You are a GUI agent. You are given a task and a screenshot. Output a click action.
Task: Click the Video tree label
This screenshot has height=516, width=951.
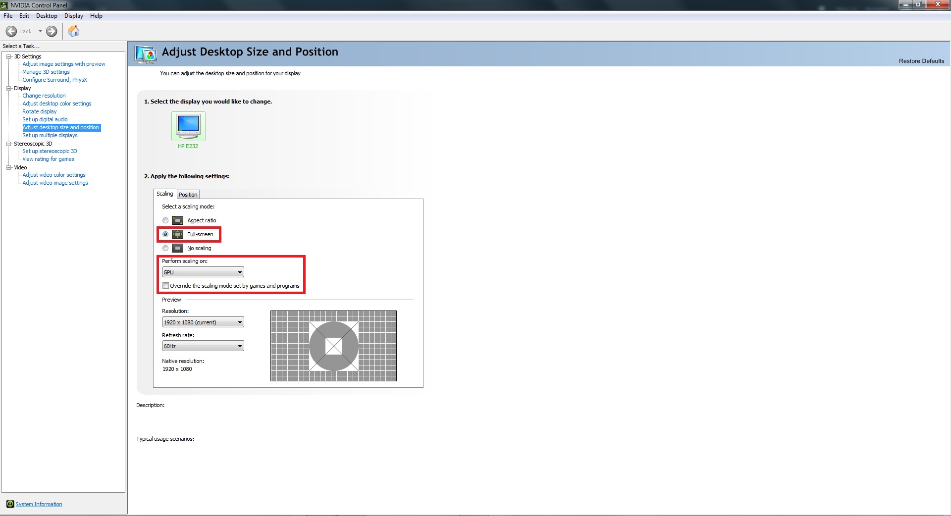point(20,167)
